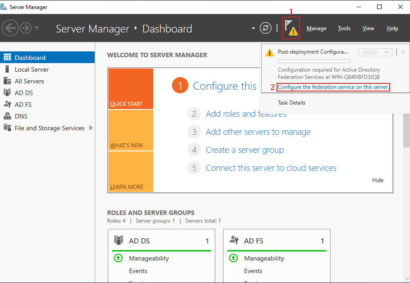
Task: Go forward using the forward arrow
Action: [x=26, y=28]
